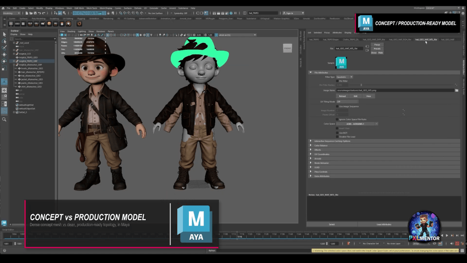This screenshot has width=467, height=263.
Task: Open the Deform menu
Action: (x=138, y=8)
